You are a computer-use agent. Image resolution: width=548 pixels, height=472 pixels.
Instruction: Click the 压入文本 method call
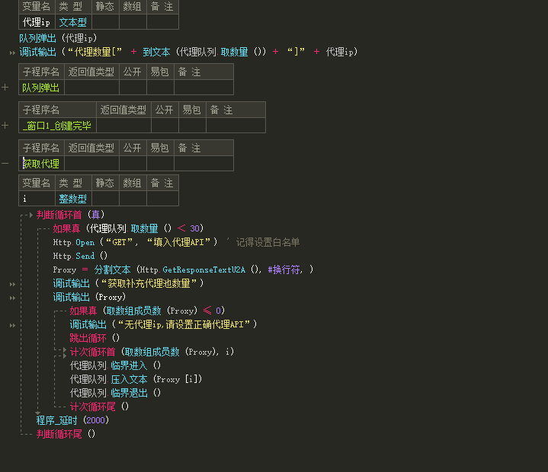129,379
